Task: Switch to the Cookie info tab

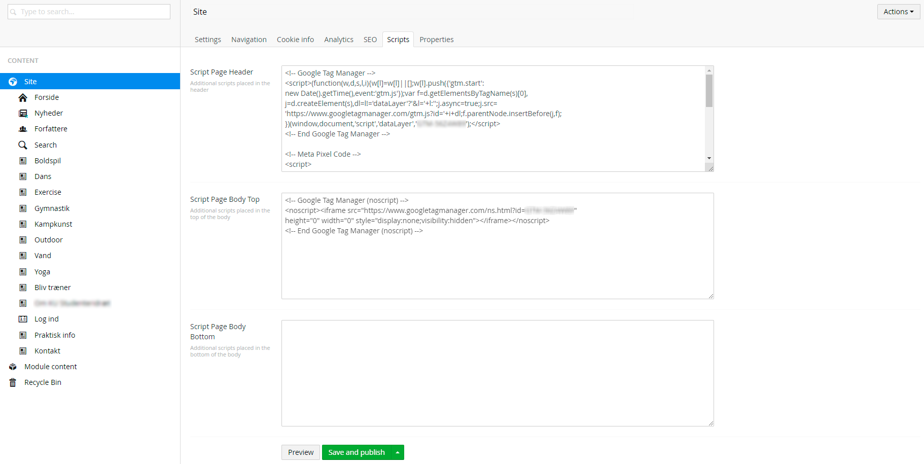Action: click(295, 40)
